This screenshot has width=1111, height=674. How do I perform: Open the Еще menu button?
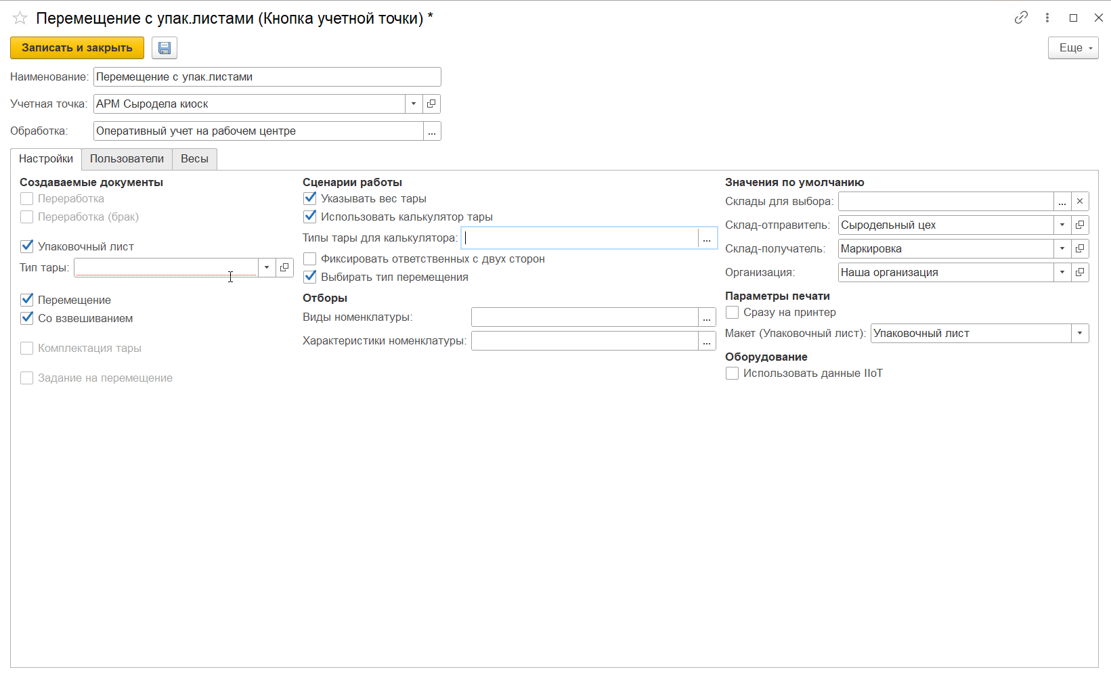coord(1073,48)
